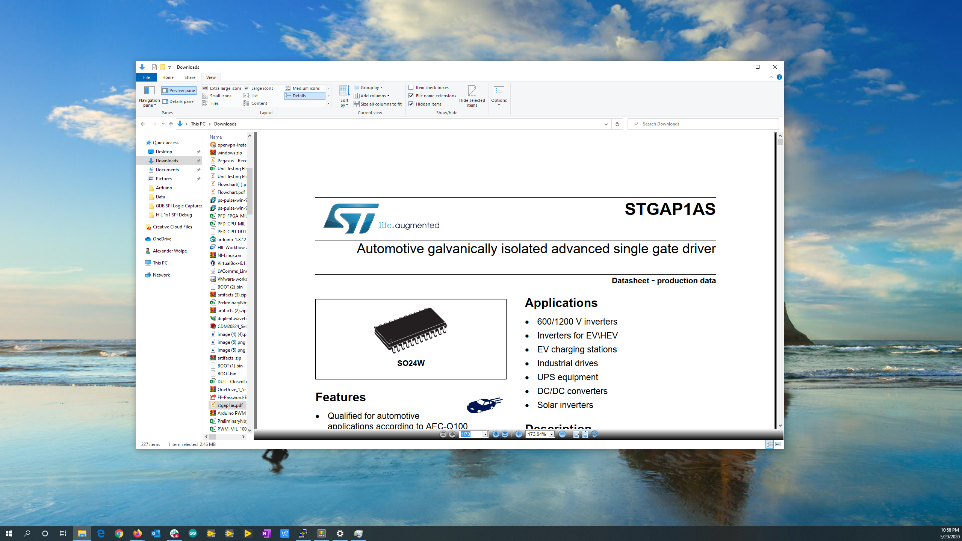Zoom out of the PDF preview

click(x=562, y=434)
